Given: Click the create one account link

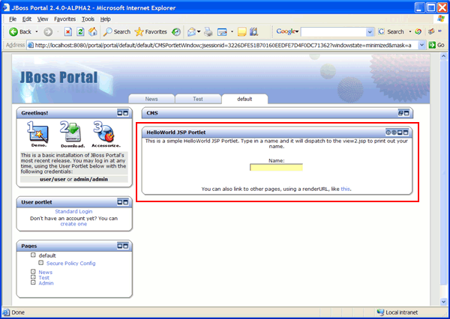Looking at the screenshot, I should coord(73,224).
